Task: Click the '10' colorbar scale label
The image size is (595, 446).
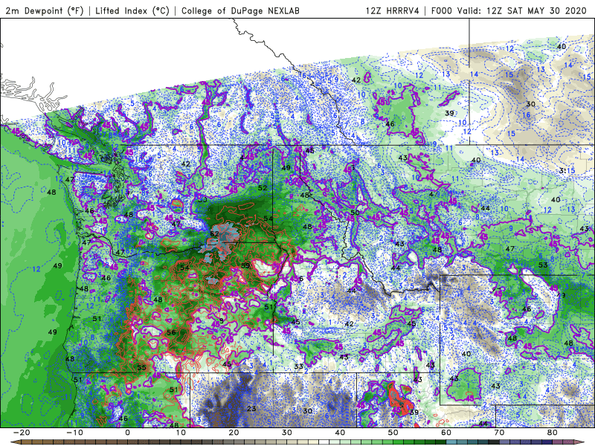Action: click(x=181, y=433)
